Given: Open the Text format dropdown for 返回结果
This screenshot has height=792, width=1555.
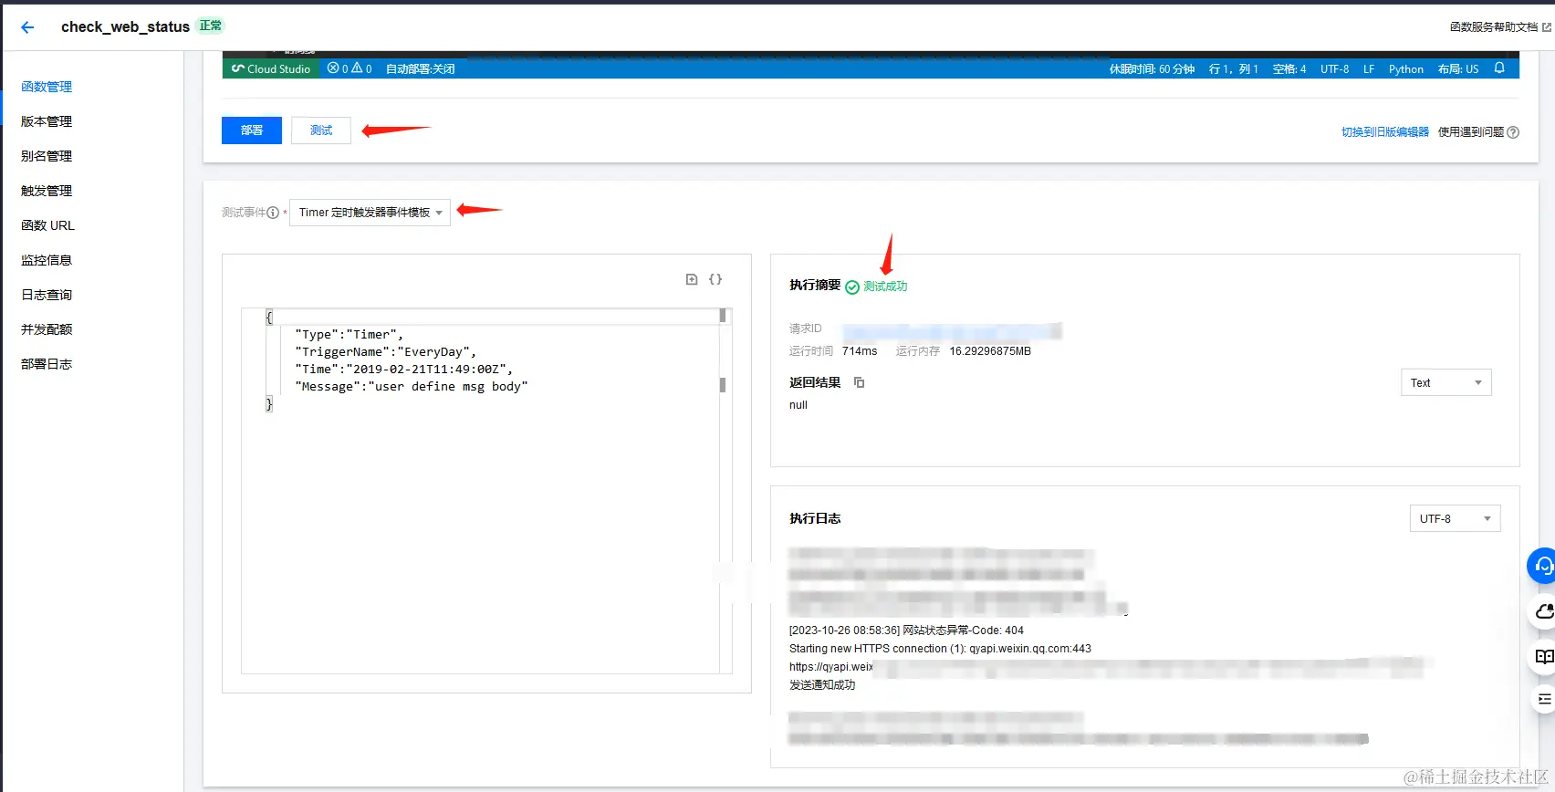Looking at the screenshot, I should (x=1446, y=382).
